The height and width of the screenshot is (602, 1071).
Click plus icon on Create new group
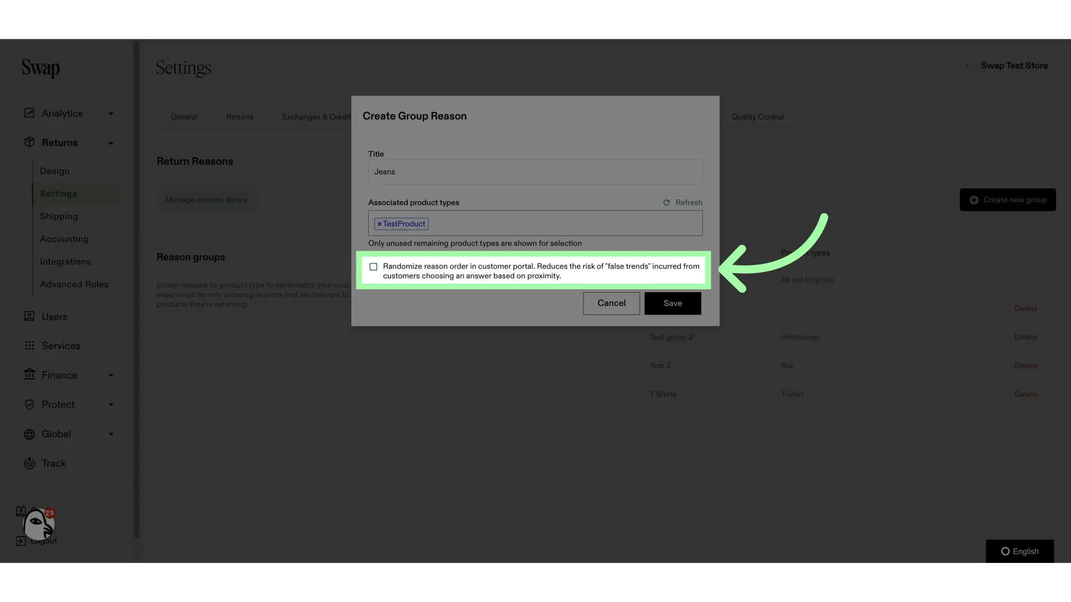[x=974, y=200]
